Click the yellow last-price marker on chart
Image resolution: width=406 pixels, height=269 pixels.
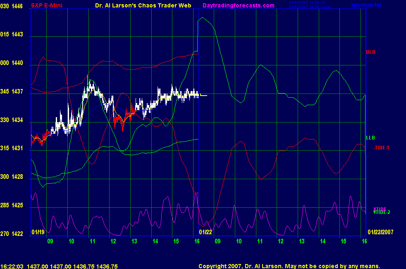(x=203, y=95)
